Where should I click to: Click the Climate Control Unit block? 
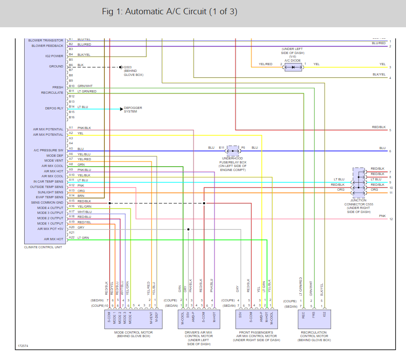click(x=45, y=141)
